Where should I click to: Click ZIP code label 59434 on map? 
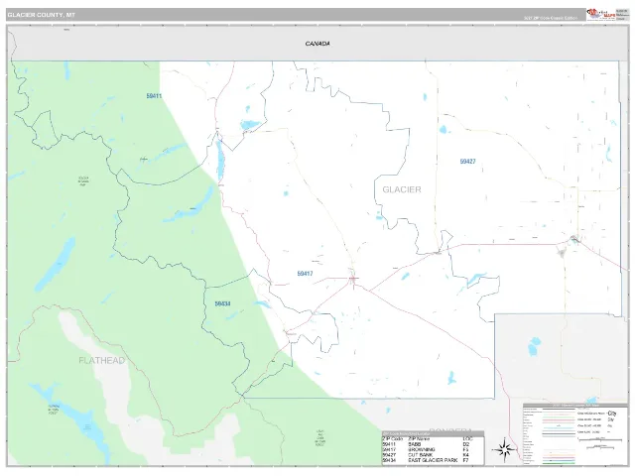(222, 303)
